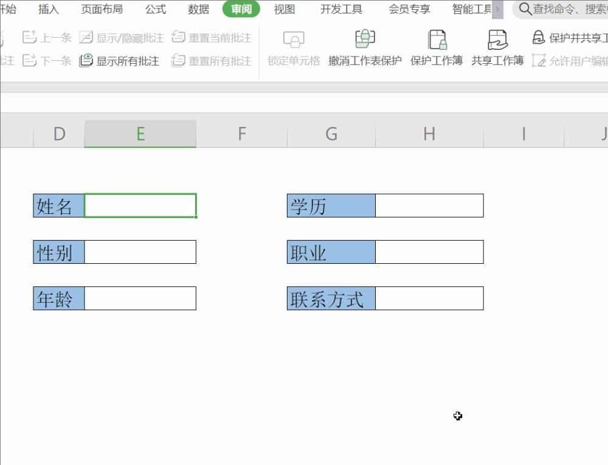608x465 pixels.
Task: Select column header E
Action: point(140,134)
